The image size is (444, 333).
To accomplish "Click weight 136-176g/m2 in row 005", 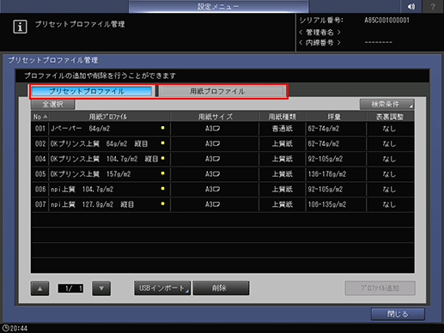I will click(x=327, y=174).
